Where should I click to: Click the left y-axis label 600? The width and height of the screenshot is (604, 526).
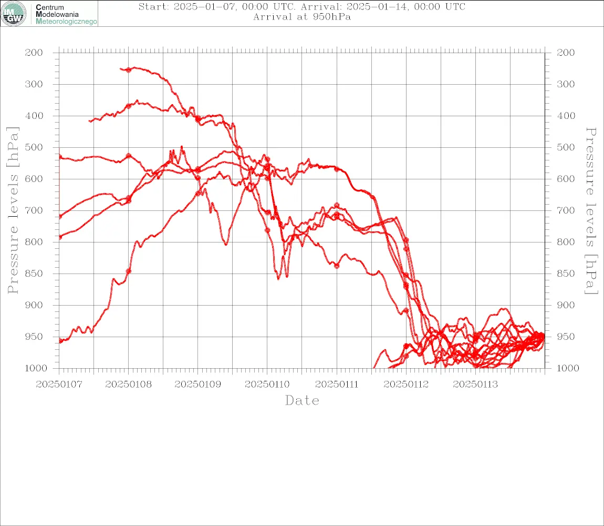click(34, 179)
